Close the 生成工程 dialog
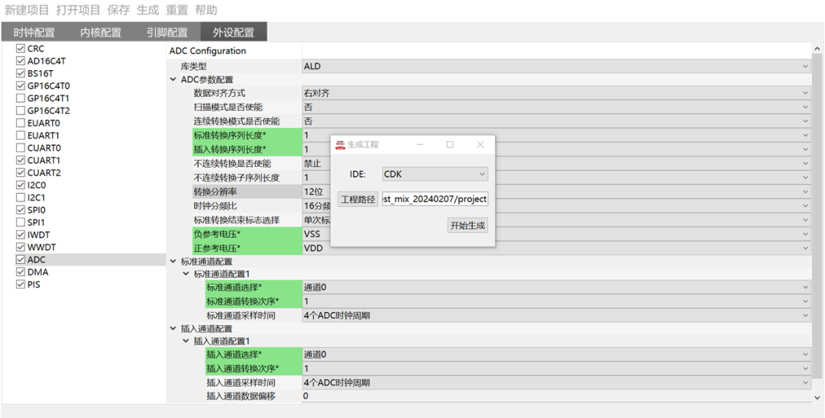Image resolution: width=825 pixels, height=418 pixels. point(480,144)
